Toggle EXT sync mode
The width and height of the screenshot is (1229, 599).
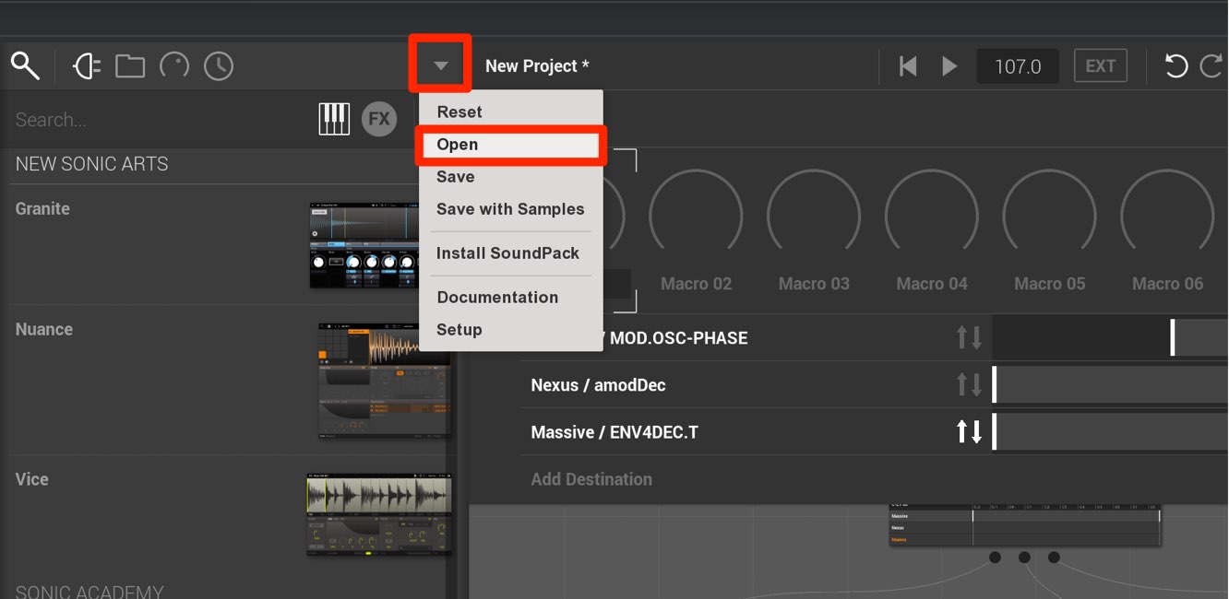pos(1101,65)
